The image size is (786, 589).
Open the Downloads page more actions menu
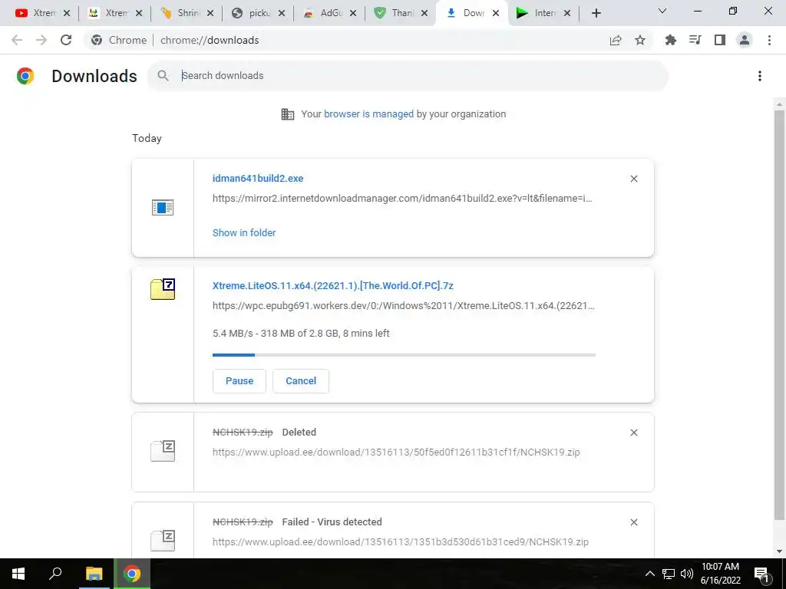coord(760,76)
